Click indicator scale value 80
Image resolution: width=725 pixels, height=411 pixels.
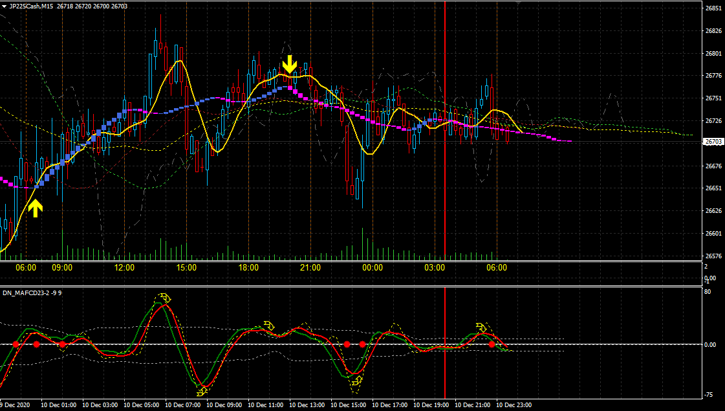pyautogui.click(x=708, y=292)
